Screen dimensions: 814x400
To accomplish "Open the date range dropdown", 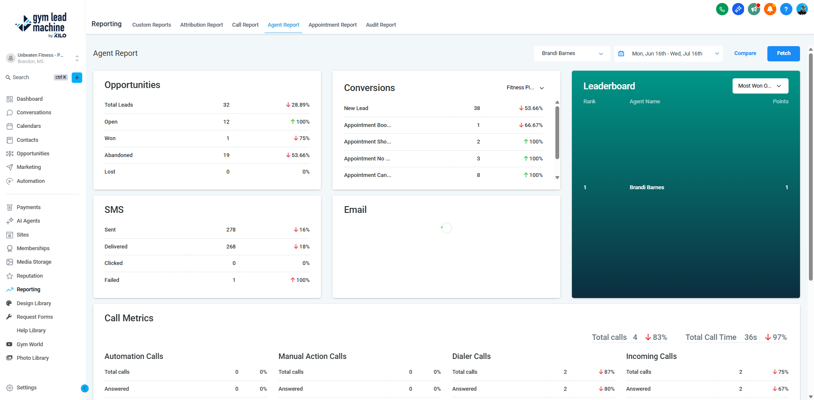I will pos(669,54).
